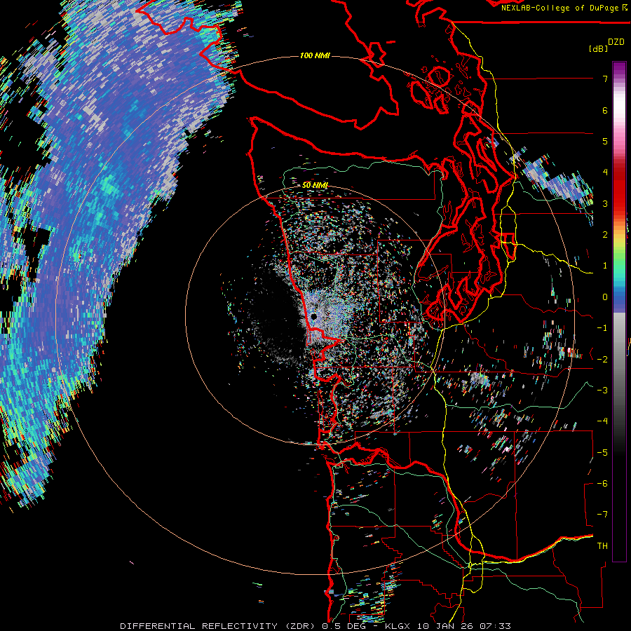This screenshot has height=631, width=631.
Task: Click the 0 value on the color scale
Action: click(x=605, y=297)
